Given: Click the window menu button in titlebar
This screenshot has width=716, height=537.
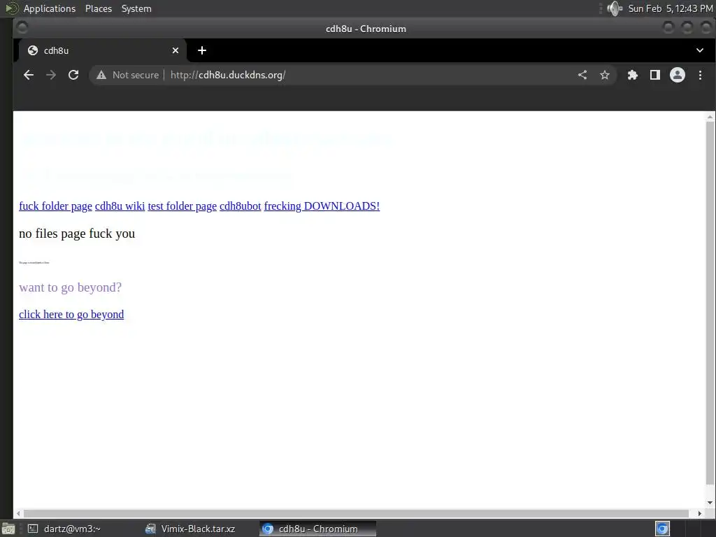Looking at the screenshot, I should tap(22, 28).
